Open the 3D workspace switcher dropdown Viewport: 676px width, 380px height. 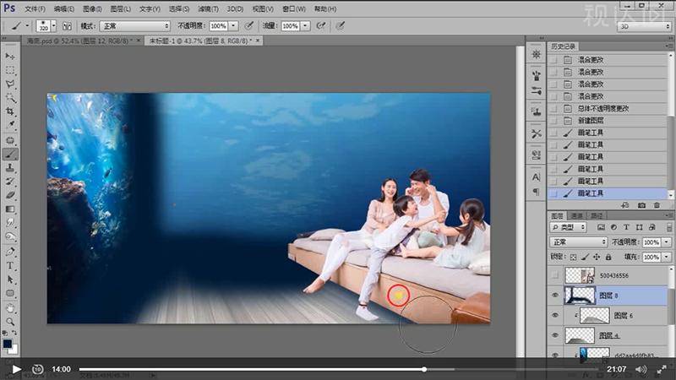[644, 26]
